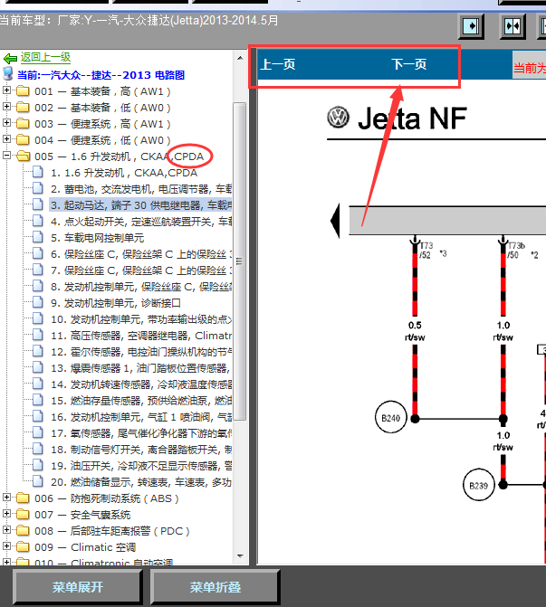The image size is (546, 607).
Task: Click the split-arrows panel layout icon
Action: [x=512, y=26]
